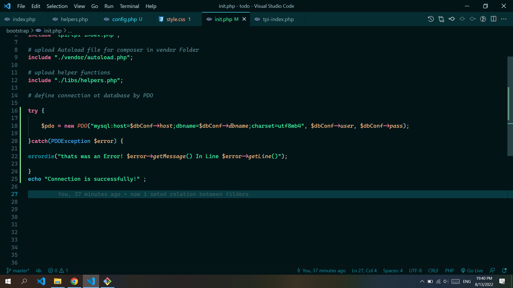Open the volume control in the tray
513x288 pixels.
[x=446, y=281]
